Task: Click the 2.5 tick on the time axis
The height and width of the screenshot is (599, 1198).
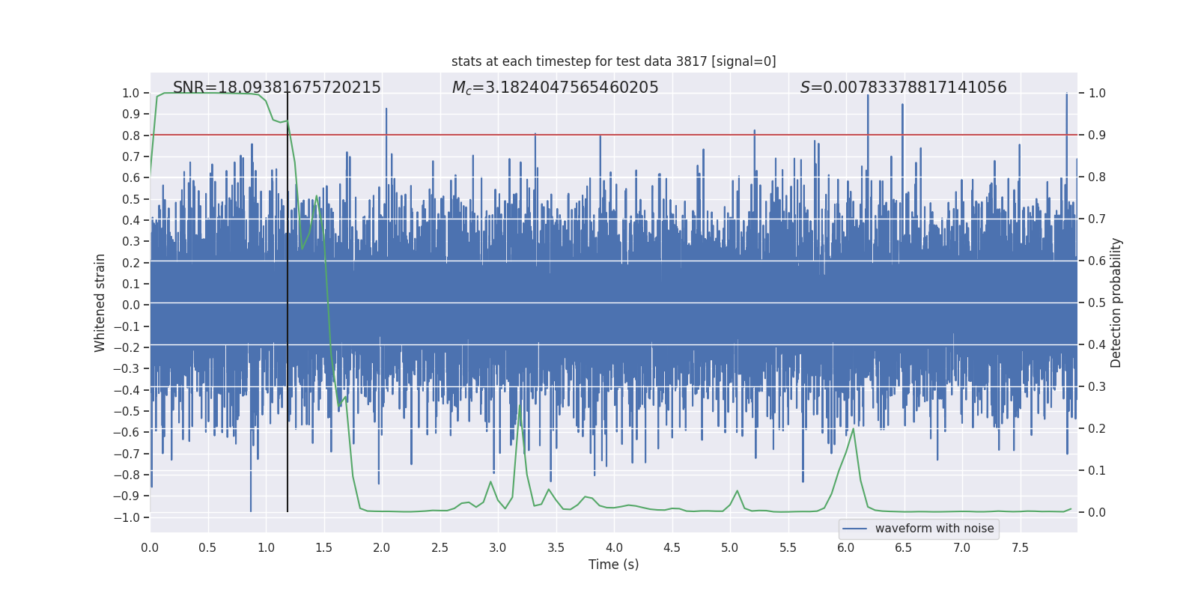Action: [440, 547]
